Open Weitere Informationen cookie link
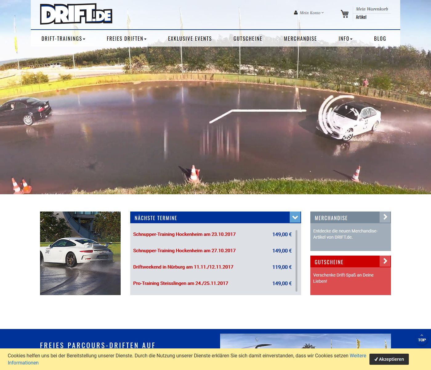Viewport: 431px width, 370px height. pos(358,356)
